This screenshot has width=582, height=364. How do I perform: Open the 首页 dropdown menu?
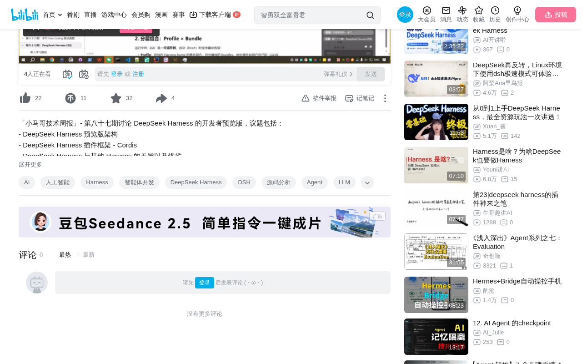point(52,15)
